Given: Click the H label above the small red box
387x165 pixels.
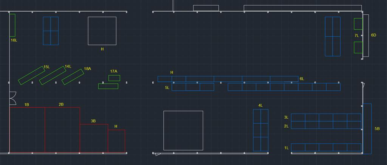Looking at the screenshot, I should tap(116, 127).
